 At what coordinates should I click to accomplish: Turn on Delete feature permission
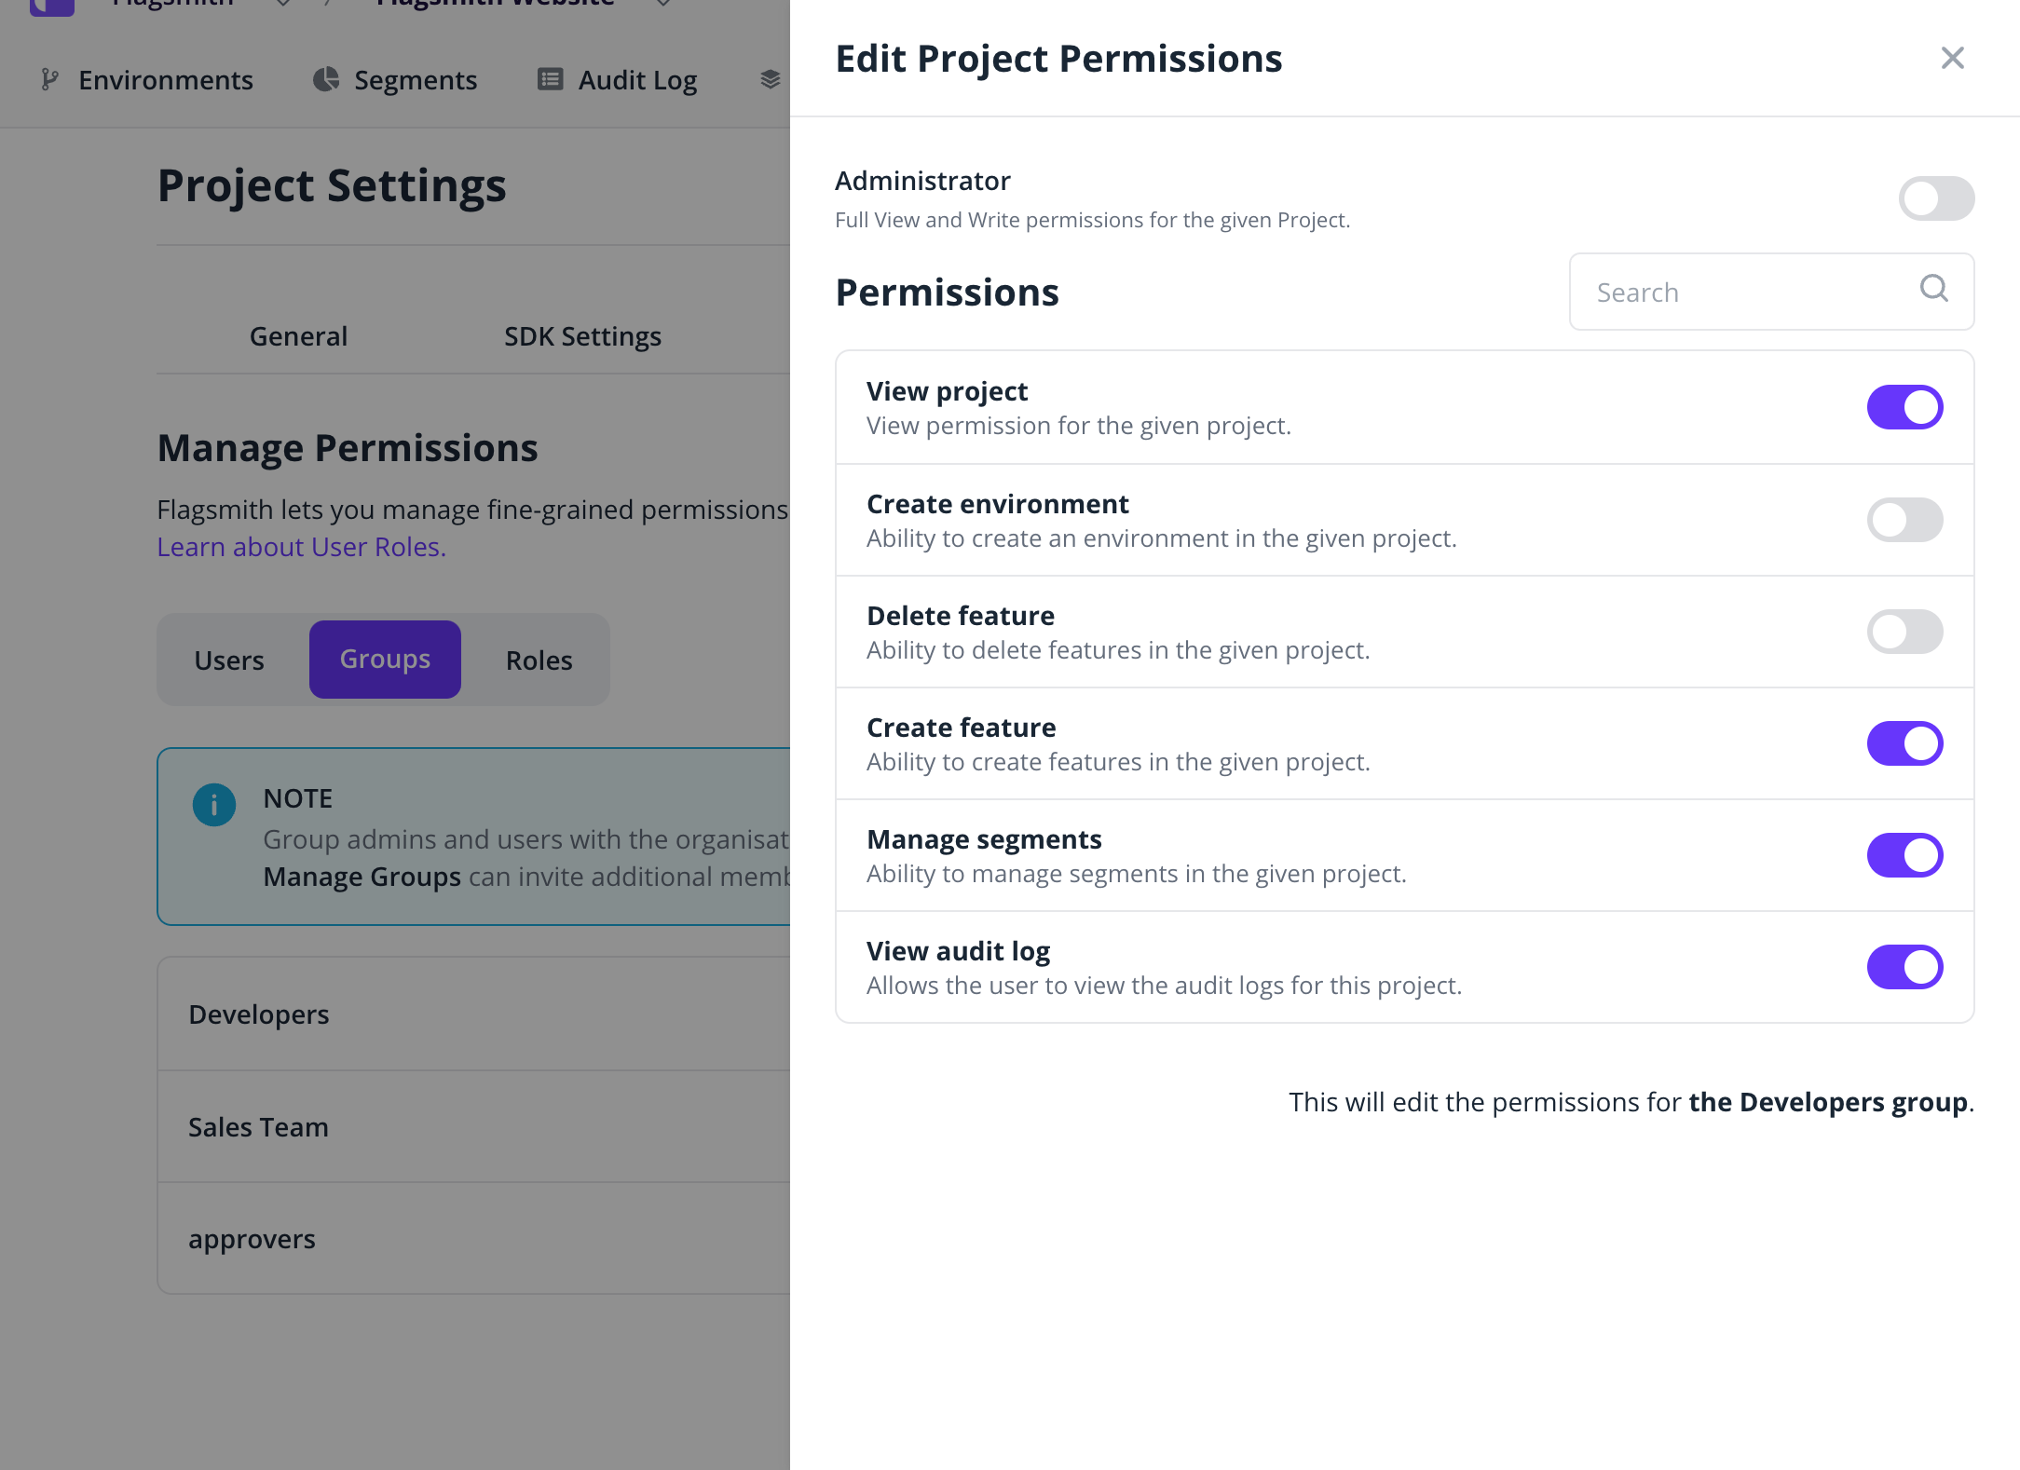(1904, 632)
